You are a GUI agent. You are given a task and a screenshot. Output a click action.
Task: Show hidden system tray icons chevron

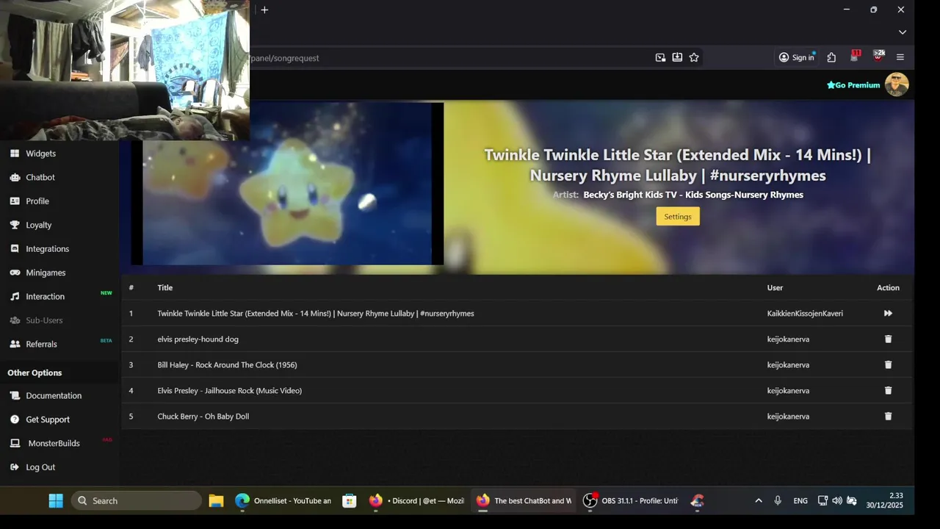click(x=759, y=500)
